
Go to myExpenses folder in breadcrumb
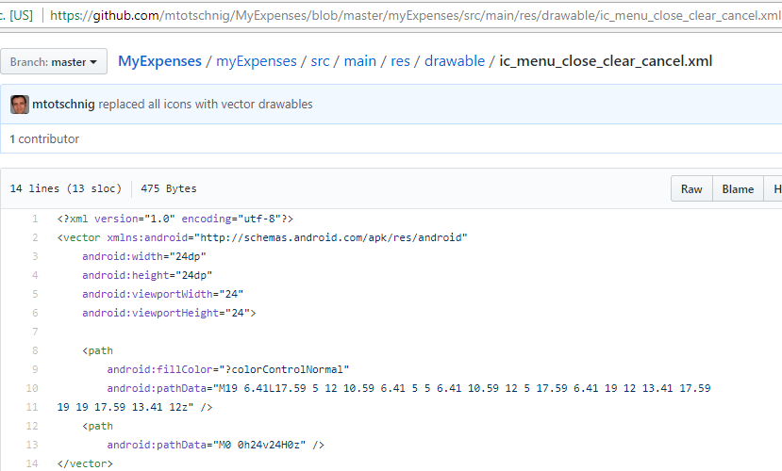click(x=257, y=61)
